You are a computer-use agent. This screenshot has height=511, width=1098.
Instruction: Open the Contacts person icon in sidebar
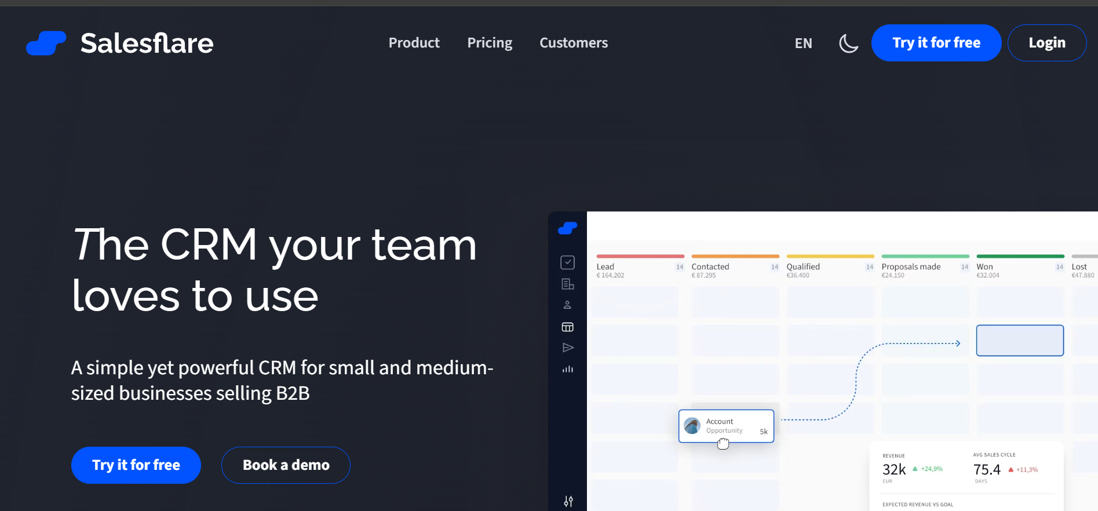567,305
